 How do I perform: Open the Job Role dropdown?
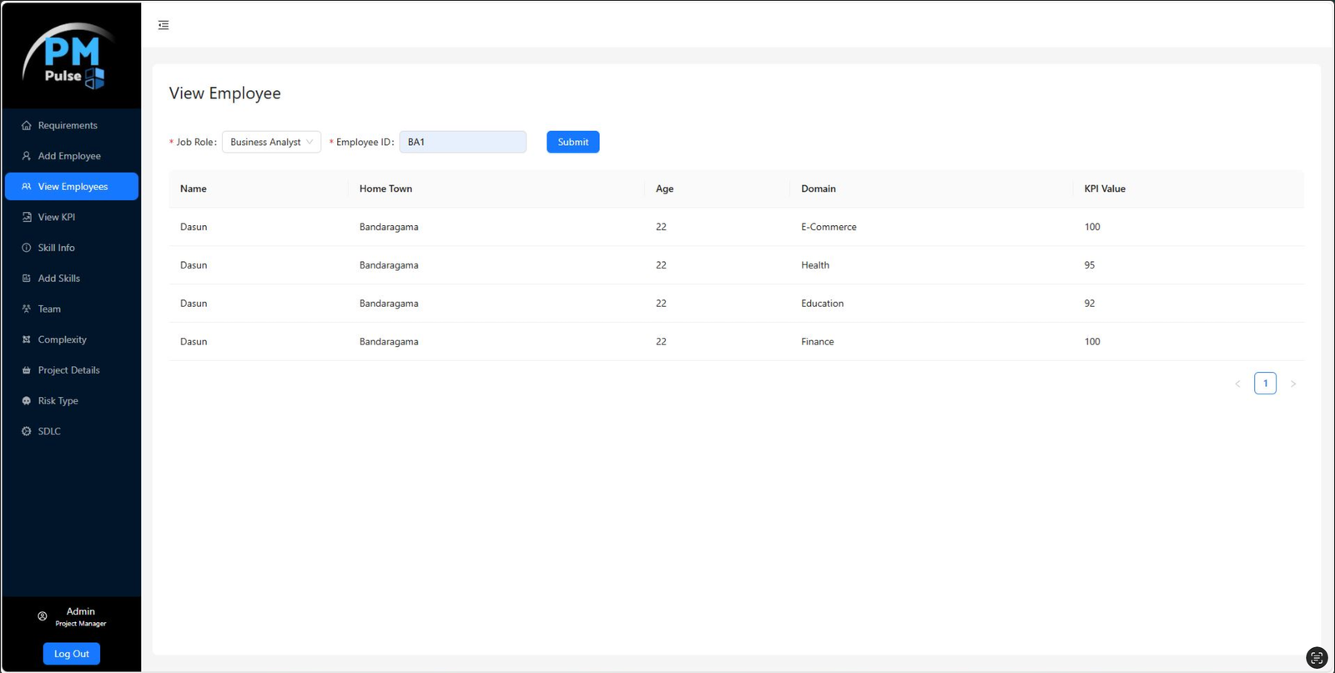[271, 142]
